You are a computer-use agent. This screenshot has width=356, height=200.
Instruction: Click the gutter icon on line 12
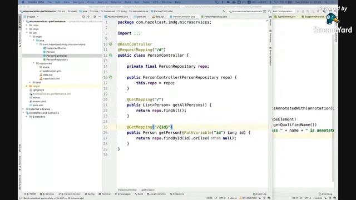coord(111,55)
